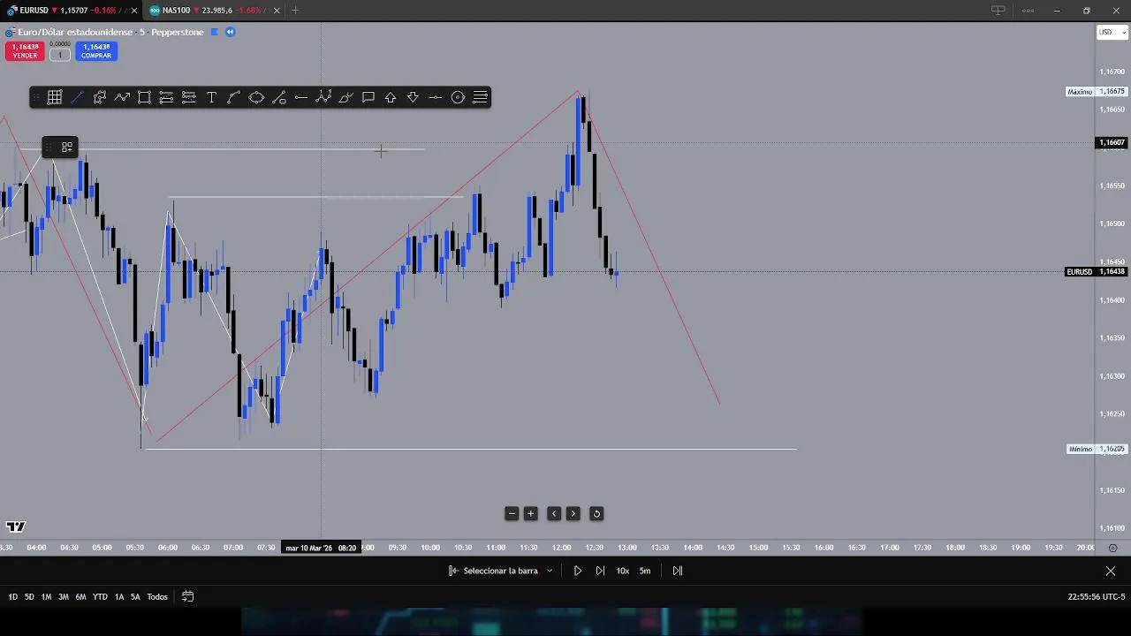Select the YTD date range
The height and width of the screenshot is (636, 1131).
(100, 597)
